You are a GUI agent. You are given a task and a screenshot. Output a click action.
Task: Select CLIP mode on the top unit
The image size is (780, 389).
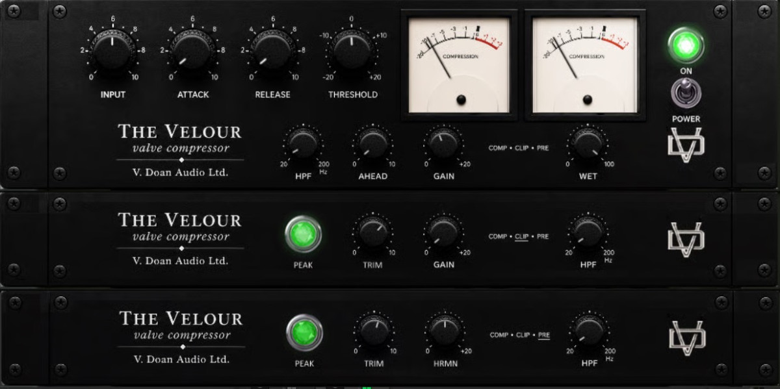(521, 148)
